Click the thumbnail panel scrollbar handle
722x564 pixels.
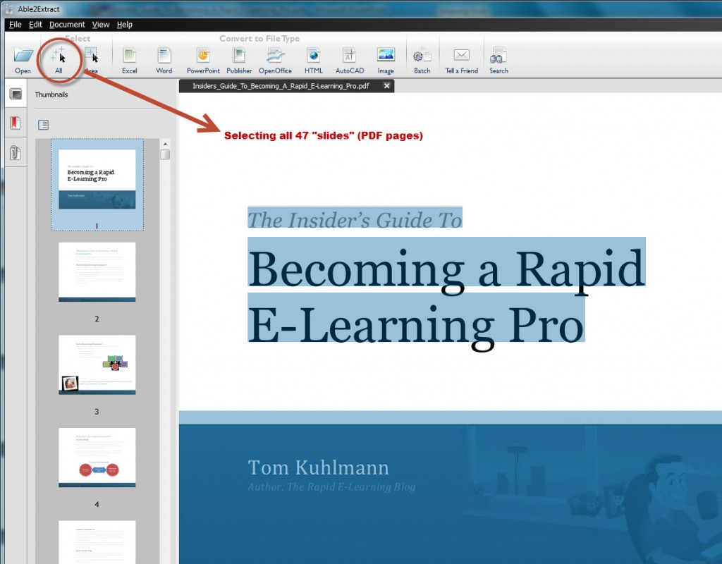[165, 154]
